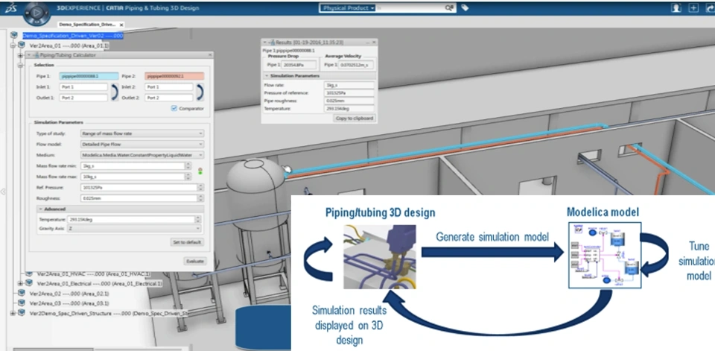Open the user profile icon
715x351 pixels.
pos(677,8)
